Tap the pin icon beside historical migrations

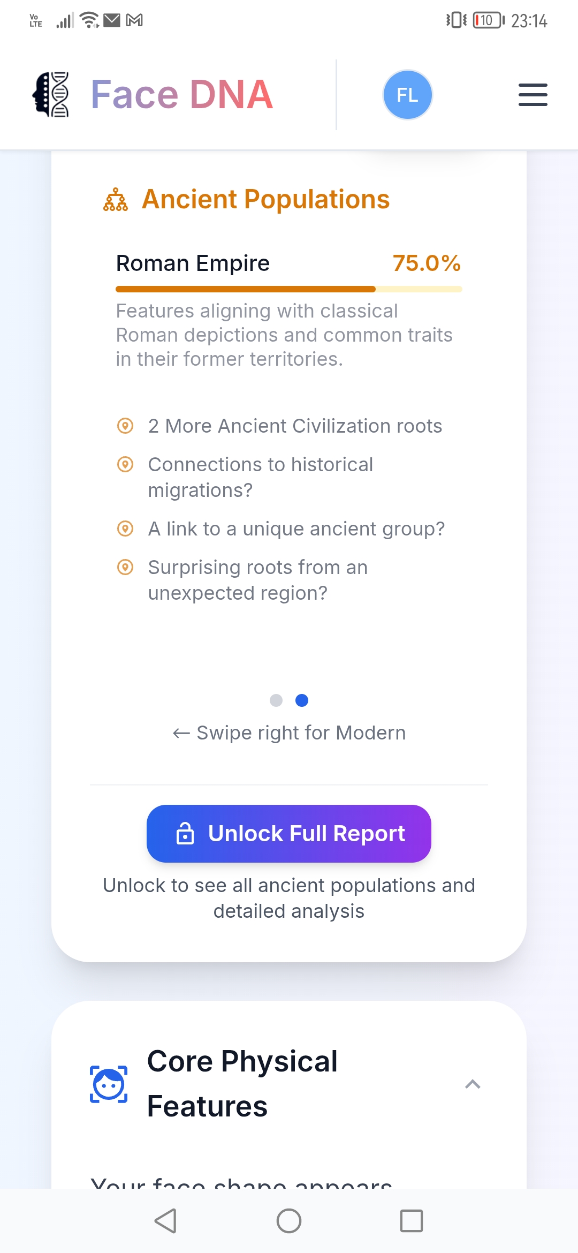(125, 464)
